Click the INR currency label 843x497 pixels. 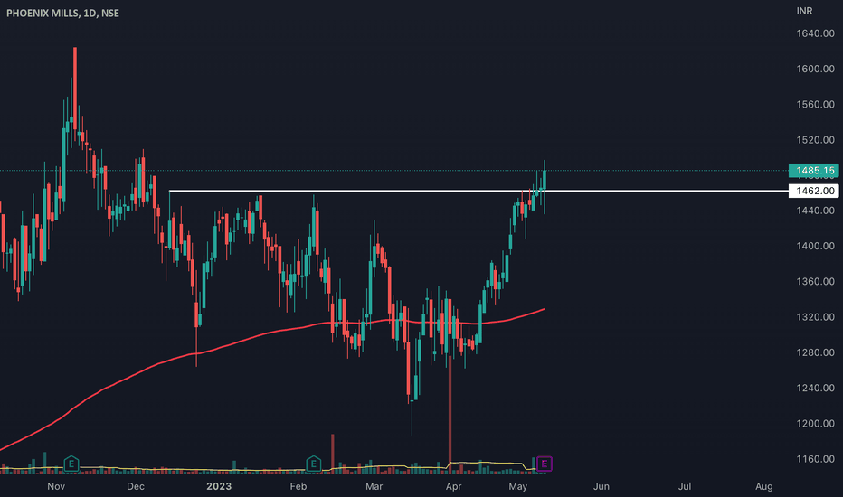(804, 11)
